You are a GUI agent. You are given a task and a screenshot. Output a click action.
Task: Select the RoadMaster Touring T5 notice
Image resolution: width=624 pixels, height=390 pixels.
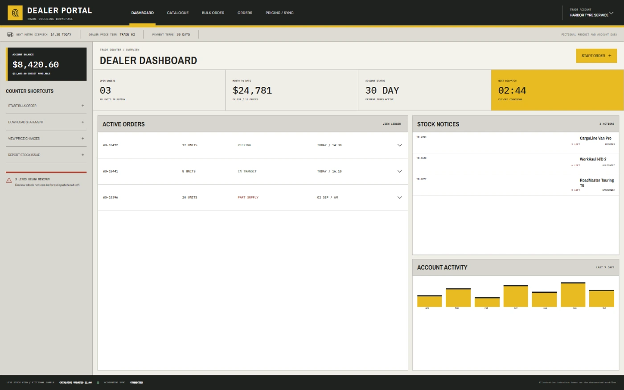click(516, 185)
